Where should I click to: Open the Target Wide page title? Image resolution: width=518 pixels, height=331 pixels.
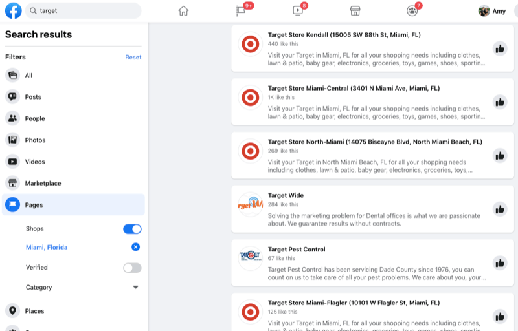[286, 195]
